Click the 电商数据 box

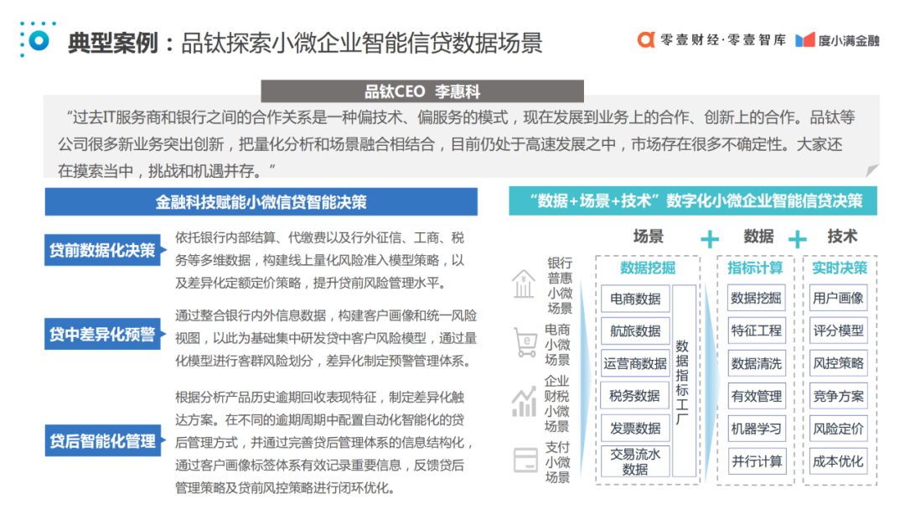[x=635, y=299]
